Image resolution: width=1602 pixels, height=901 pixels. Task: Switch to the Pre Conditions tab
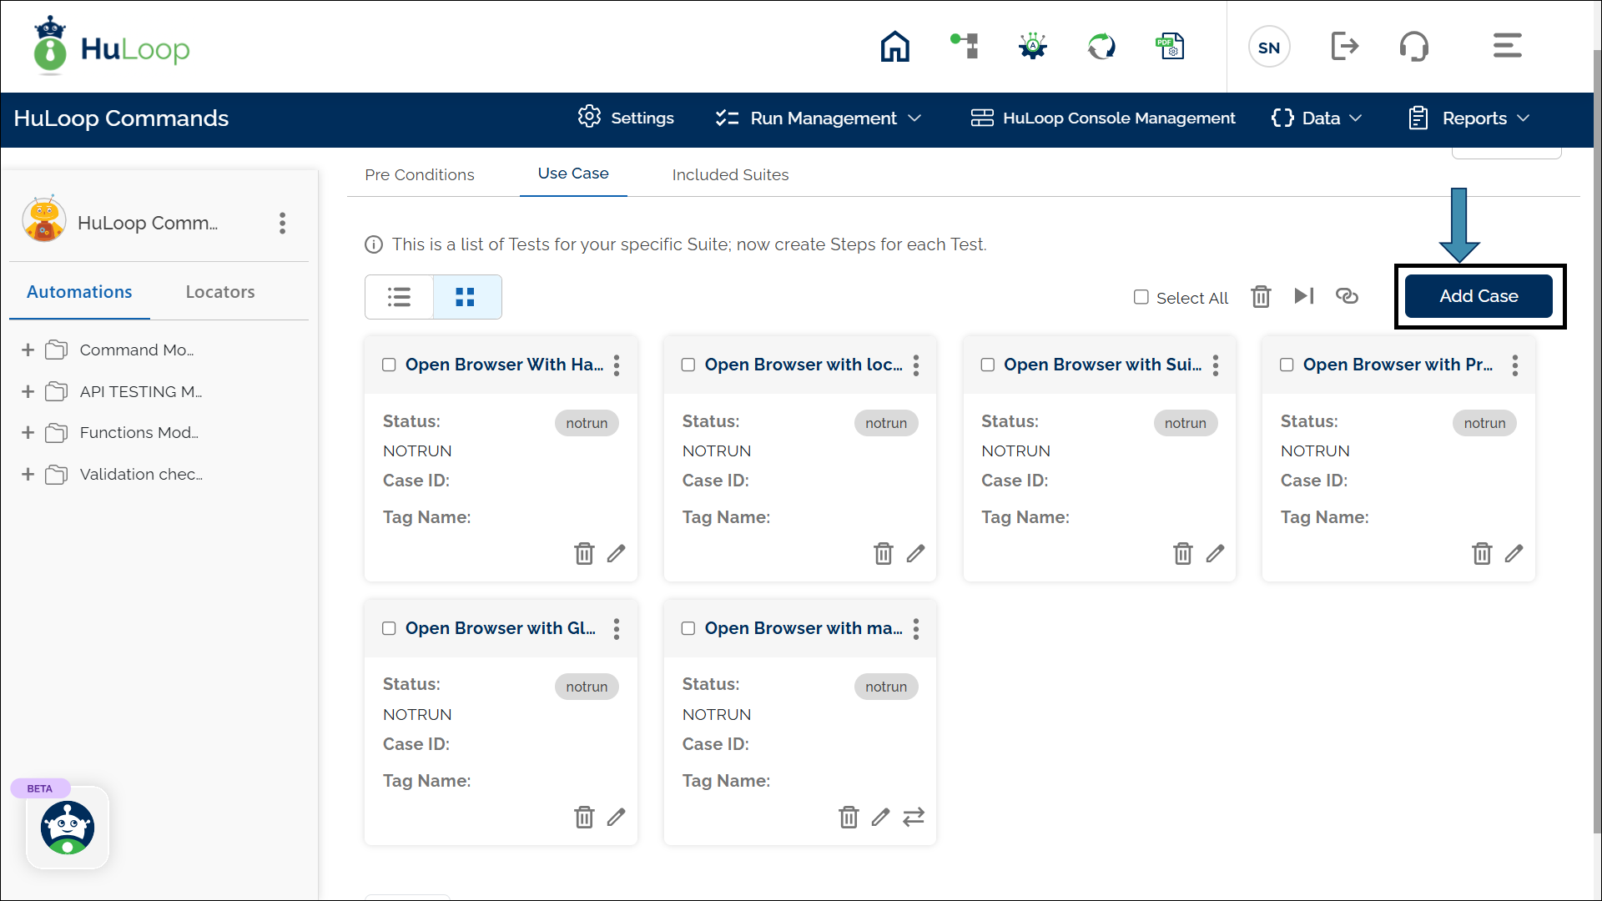point(419,175)
